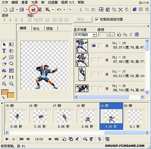This screenshot has width=151, height=149.
Task: Click the add object icon in the object panel
Action: tap(119, 34)
